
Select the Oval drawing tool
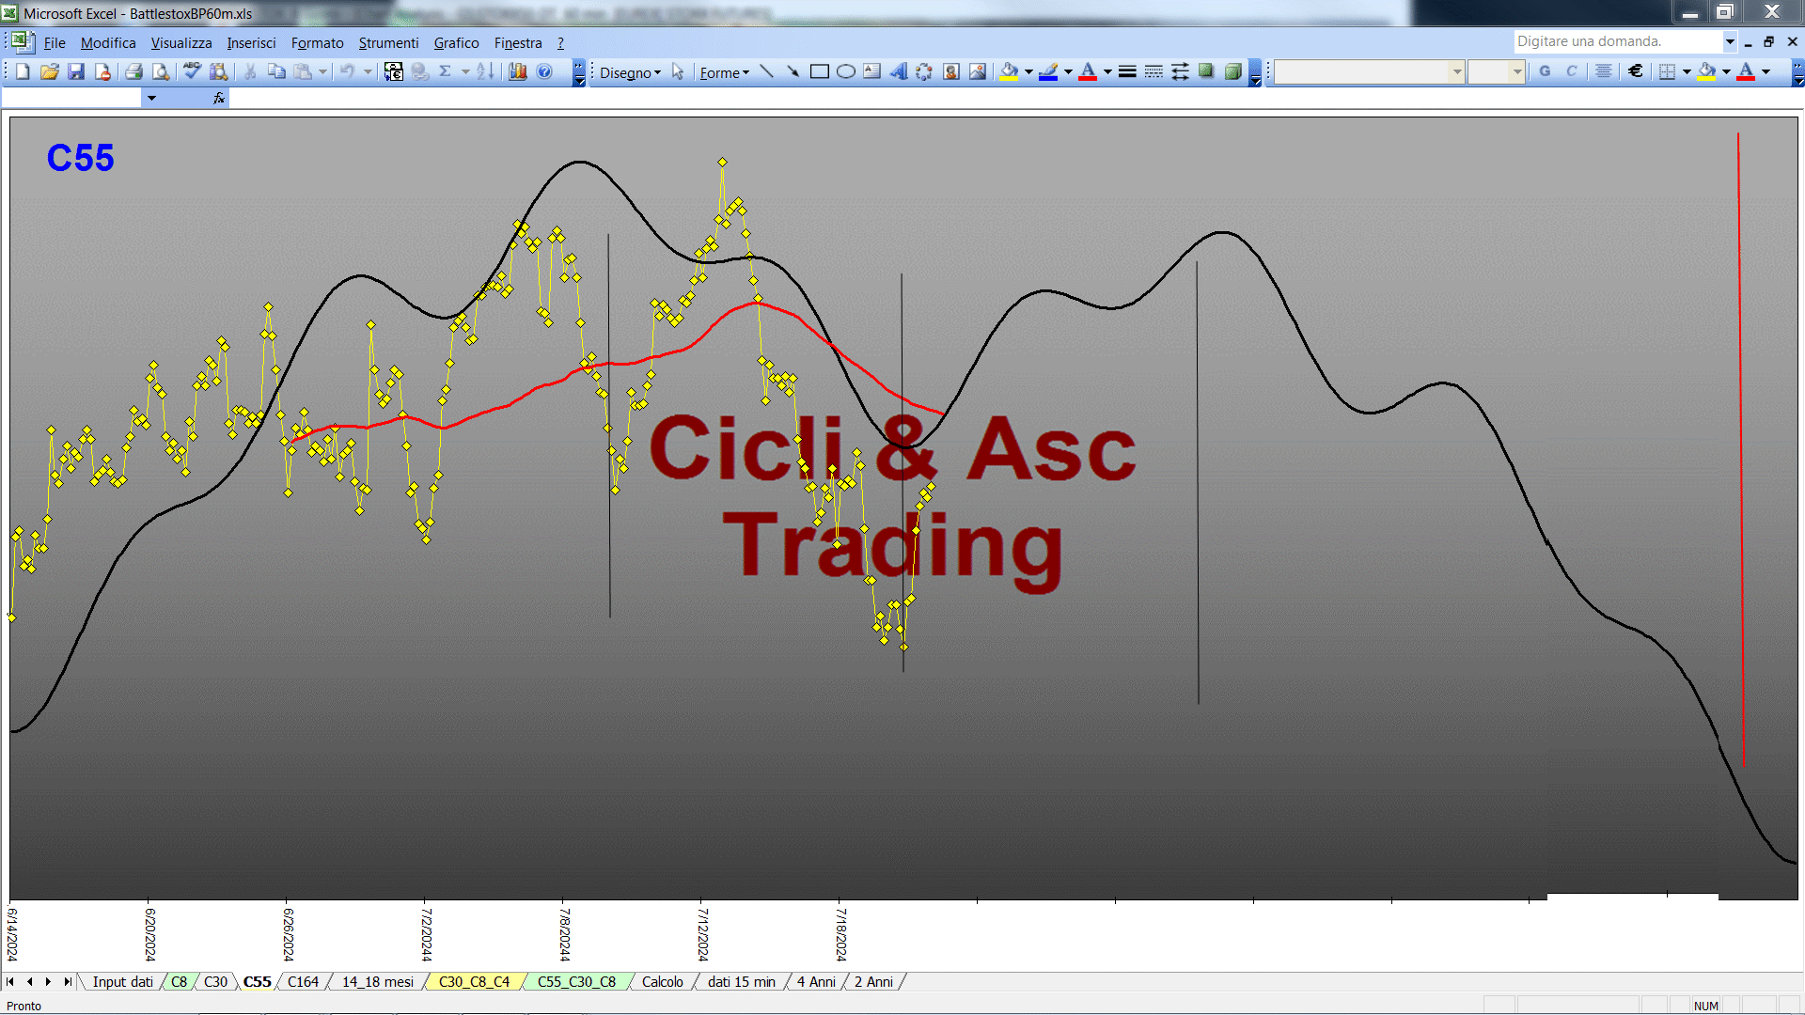(846, 71)
